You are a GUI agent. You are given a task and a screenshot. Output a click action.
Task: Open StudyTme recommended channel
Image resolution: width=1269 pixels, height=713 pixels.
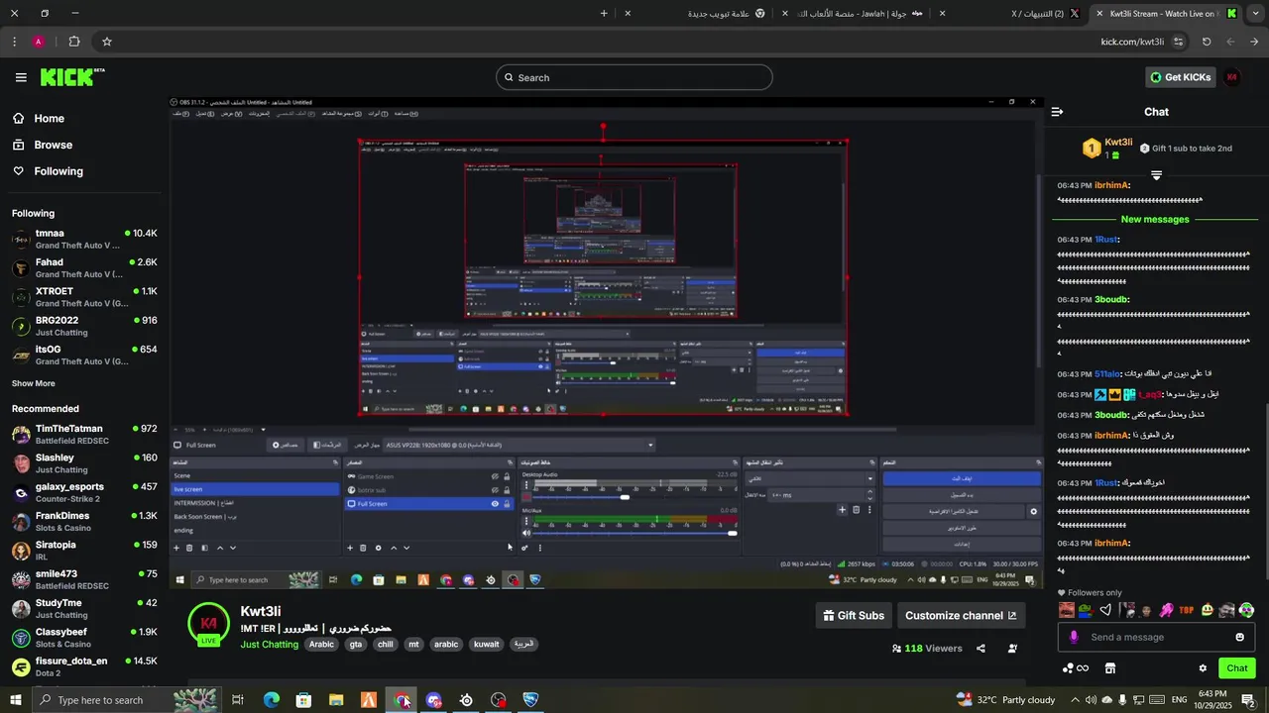pyautogui.click(x=84, y=609)
